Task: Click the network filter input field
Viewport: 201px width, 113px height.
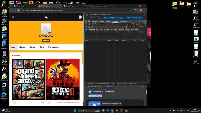Action: pyautogui.click(x=106, y=27)
